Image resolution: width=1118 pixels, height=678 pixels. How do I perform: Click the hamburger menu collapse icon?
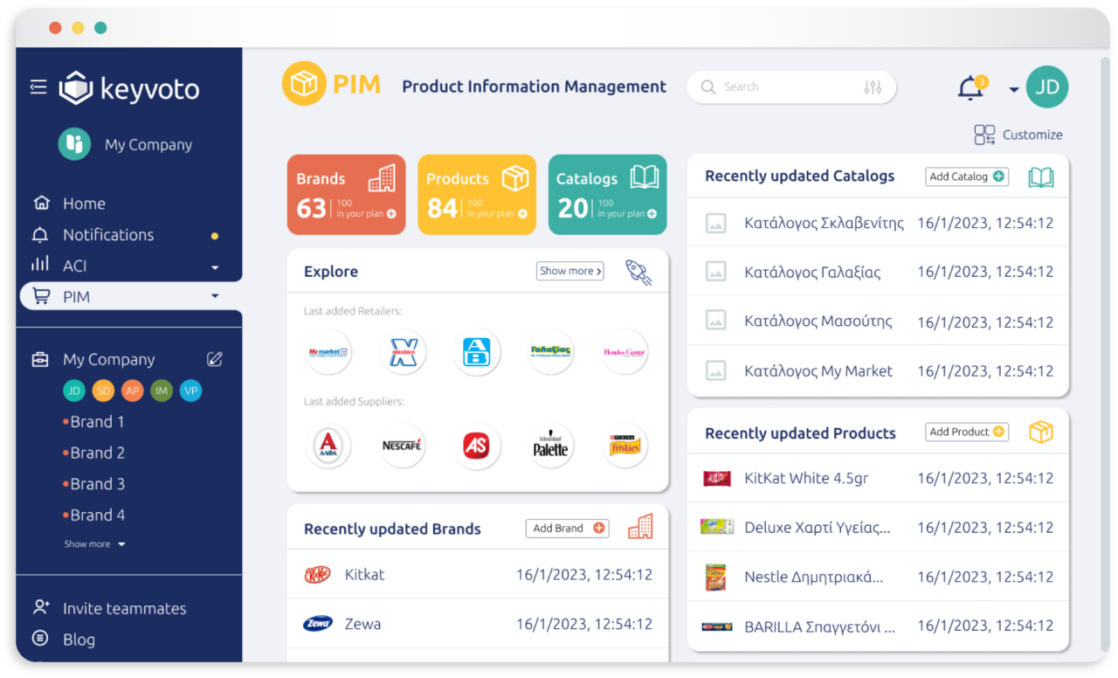point(38,86)
